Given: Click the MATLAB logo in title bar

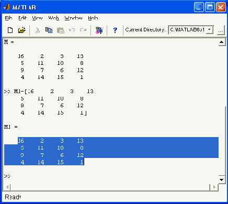Looking at the screenshot, I should (7, 7).
